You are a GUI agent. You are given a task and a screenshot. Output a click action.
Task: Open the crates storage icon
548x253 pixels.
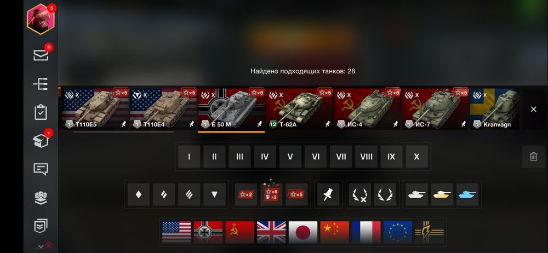[x=41, y=141]
